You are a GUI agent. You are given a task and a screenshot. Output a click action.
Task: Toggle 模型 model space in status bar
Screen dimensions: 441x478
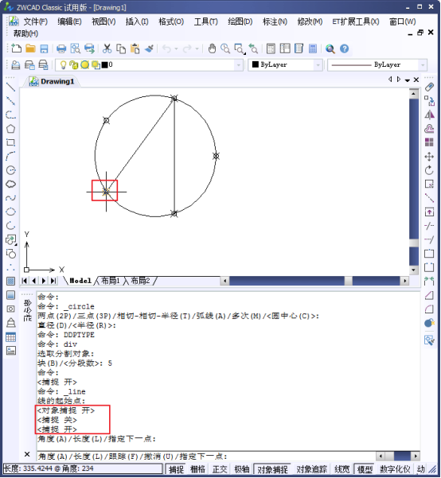(x=365, y=469)
